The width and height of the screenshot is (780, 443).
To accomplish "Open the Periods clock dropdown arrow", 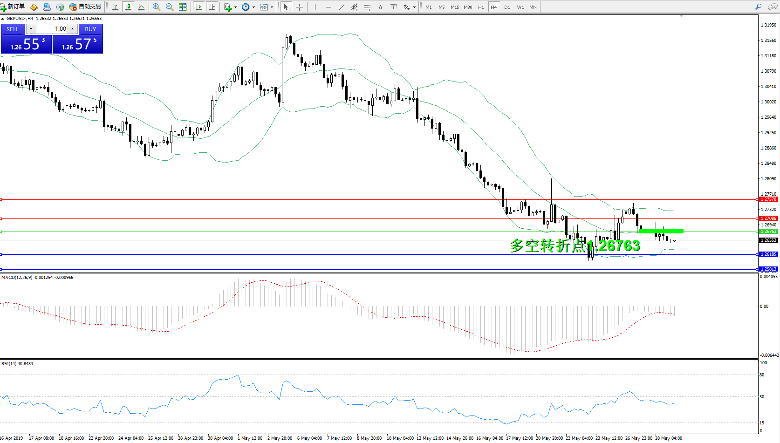I will tap(253, 7).
